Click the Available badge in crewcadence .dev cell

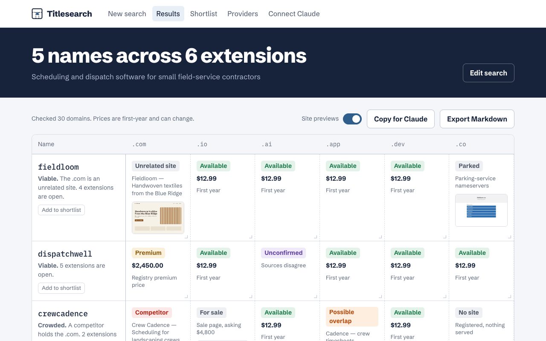click(x=407, y=312)
